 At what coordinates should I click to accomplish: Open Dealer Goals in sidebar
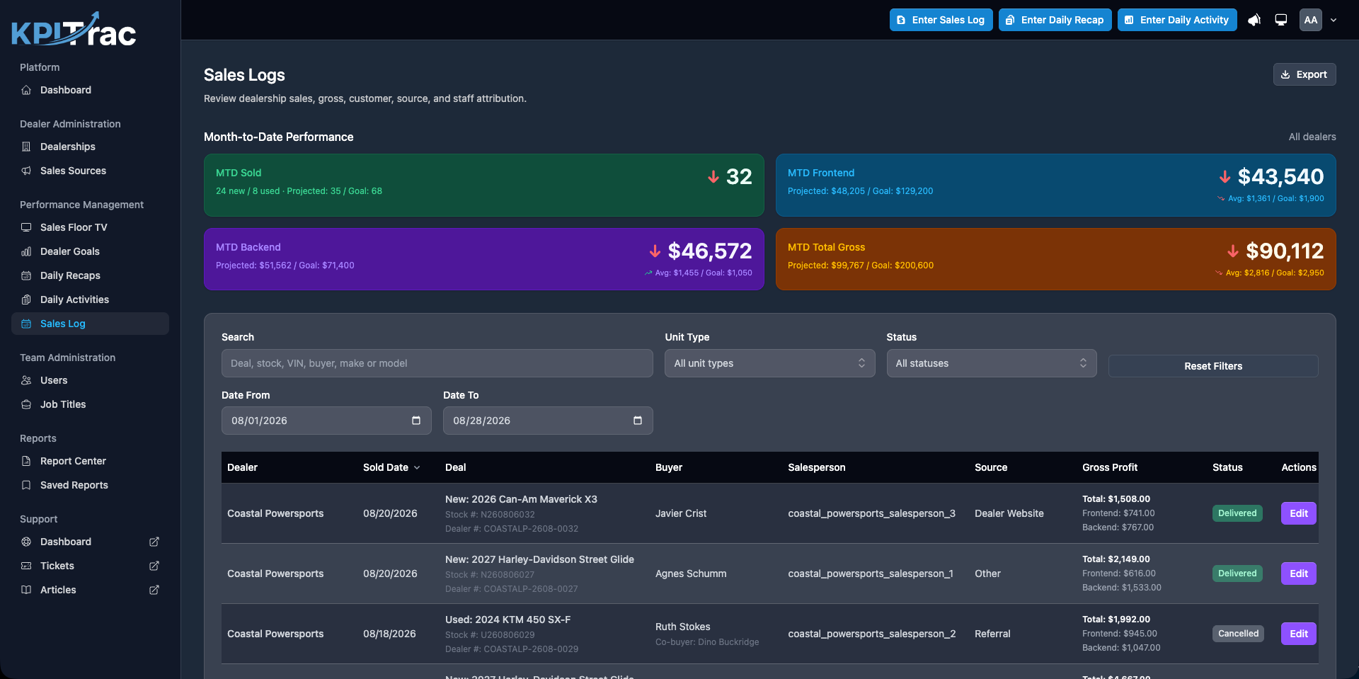click(70, 251)
